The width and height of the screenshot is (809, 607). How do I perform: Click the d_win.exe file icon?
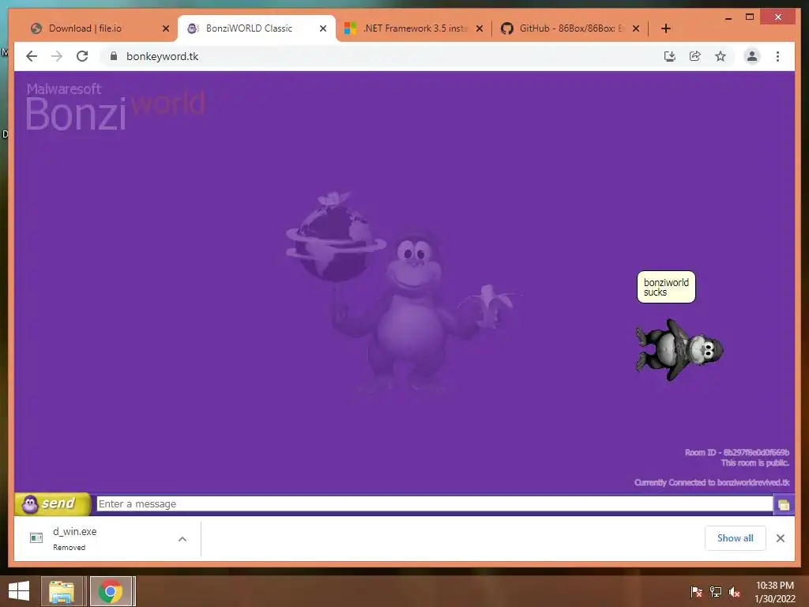(x=36, y=537)
